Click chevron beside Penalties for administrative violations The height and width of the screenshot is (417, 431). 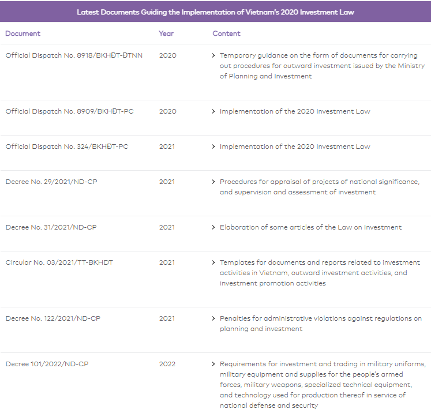213,318
